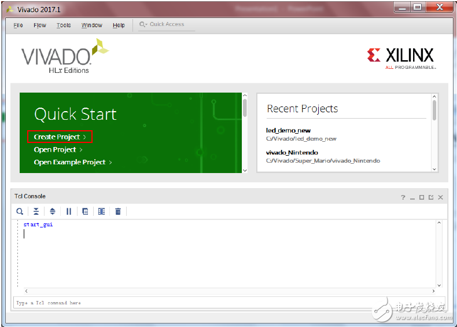Click the Copy icon in Tcl Console toolbar
The image size is (457, 327).
85,212
